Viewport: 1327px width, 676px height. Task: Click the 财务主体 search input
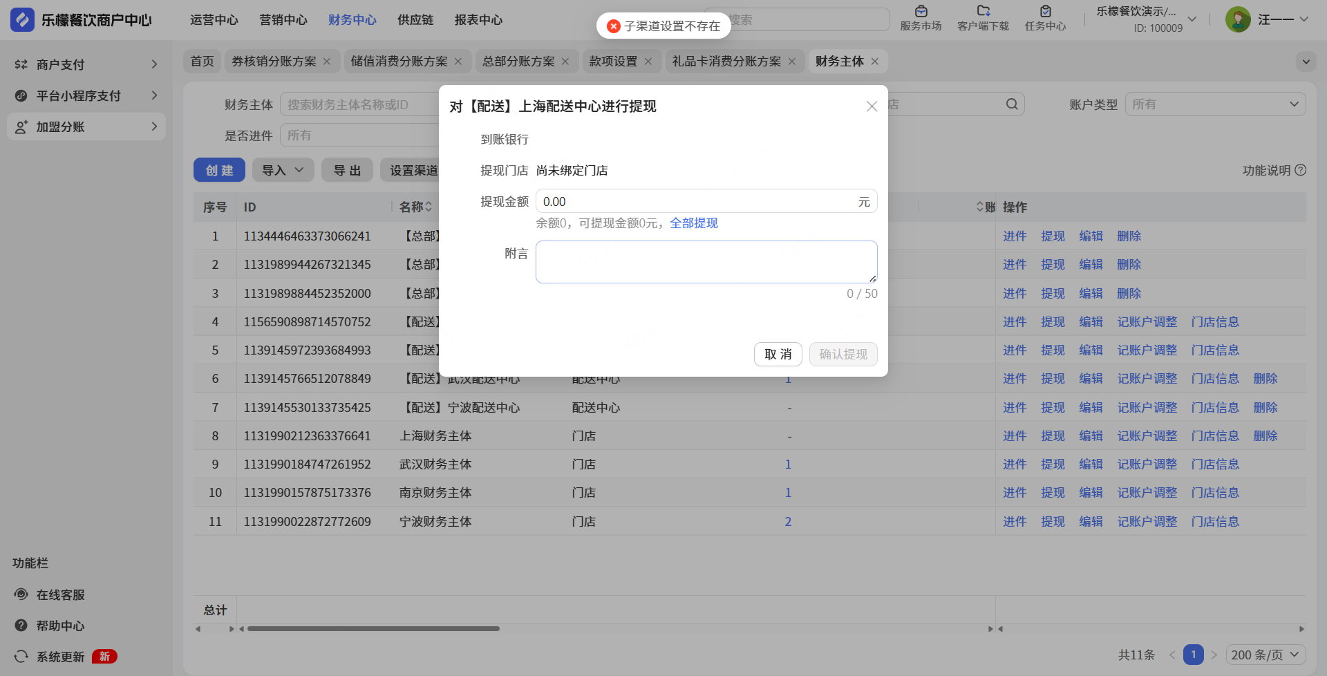point(359,104)
